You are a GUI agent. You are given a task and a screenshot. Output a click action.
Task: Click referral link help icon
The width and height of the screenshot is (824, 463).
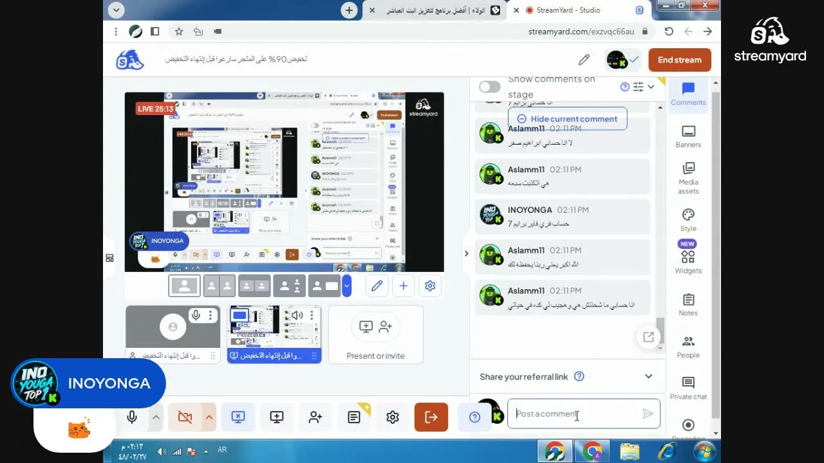[x=579, y=377]
